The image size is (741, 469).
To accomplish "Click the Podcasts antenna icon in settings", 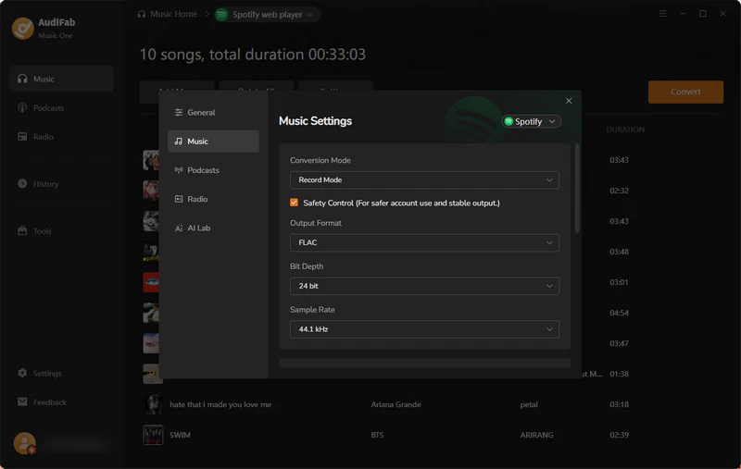I will tap(179, 170).
